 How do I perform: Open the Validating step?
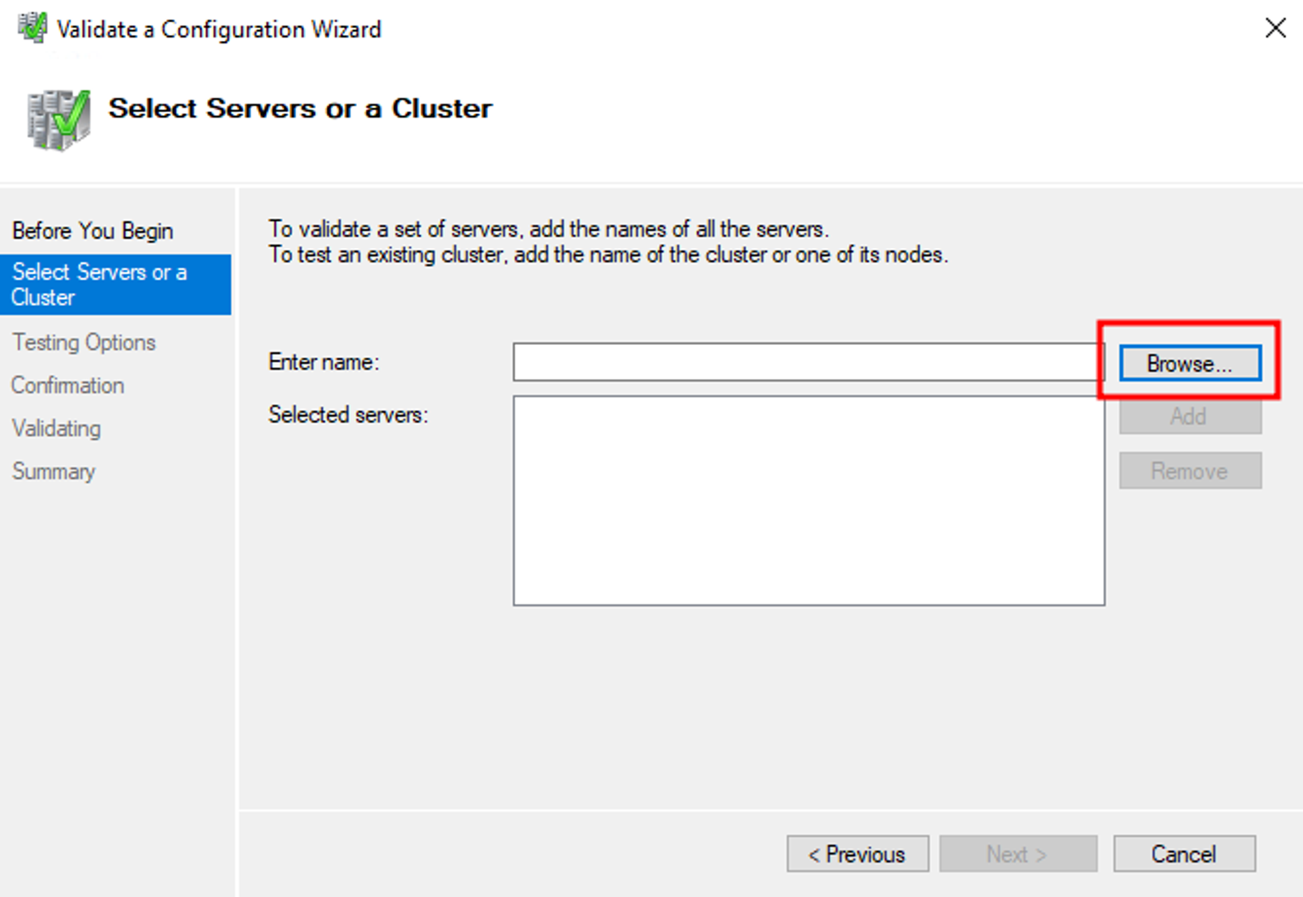pos(57,428)
